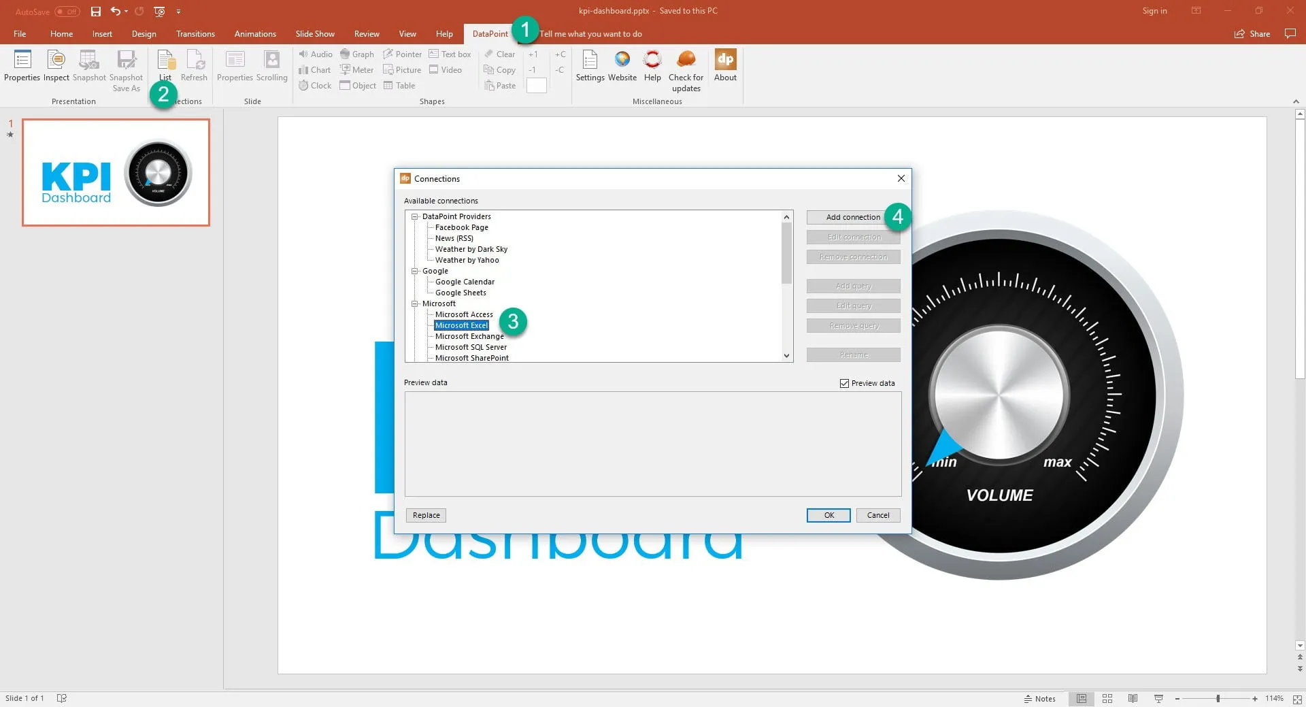This screenshot has height=707, width=1306.
Task: Switch to the Animations tab
Action: coord(255,34)
